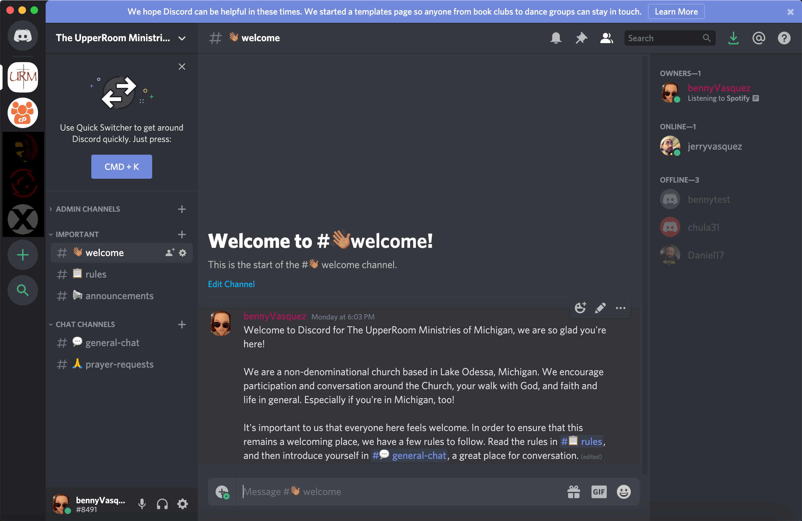Click the download/install Discord icon

tap(734, 39)
